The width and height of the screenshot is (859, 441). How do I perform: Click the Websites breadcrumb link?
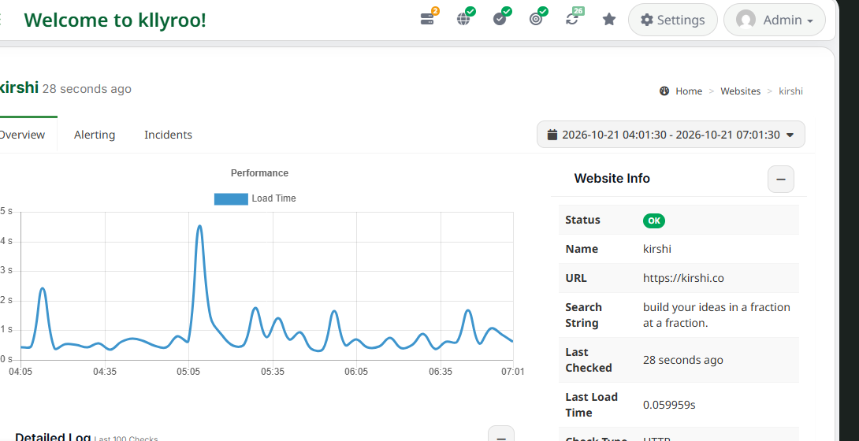740,91
